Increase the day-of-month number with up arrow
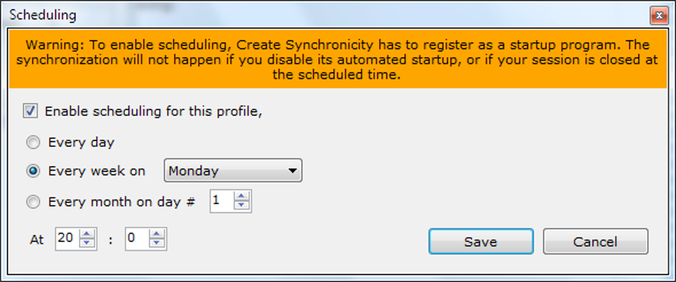The image size is (676, 282). [243, 197]
